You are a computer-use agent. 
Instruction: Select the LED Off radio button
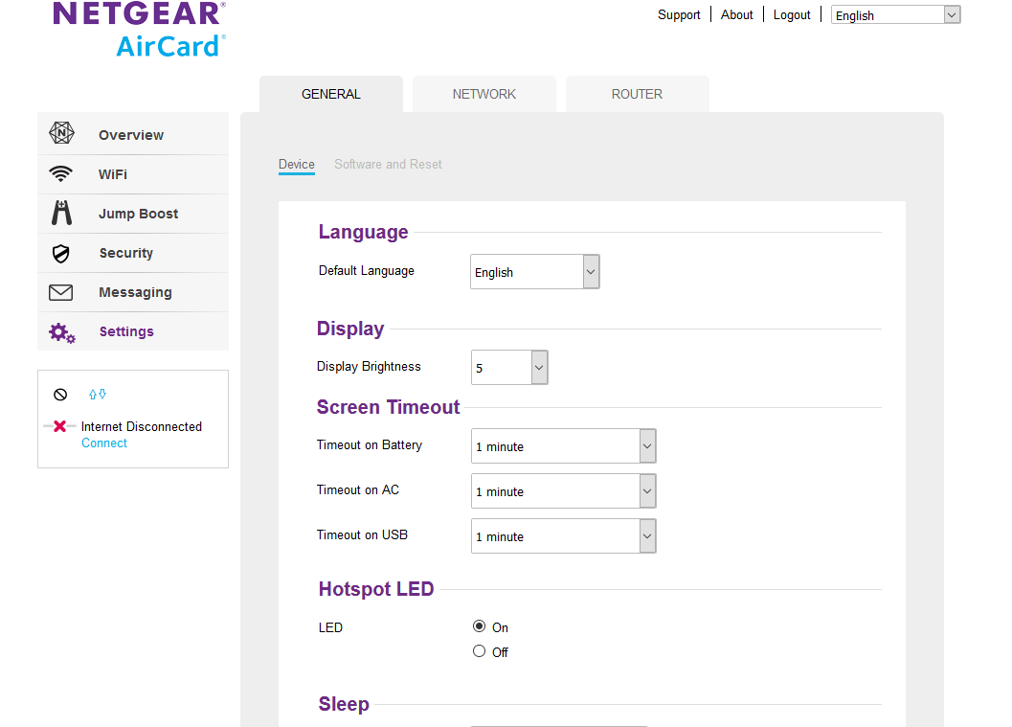[x=480, y=651]
